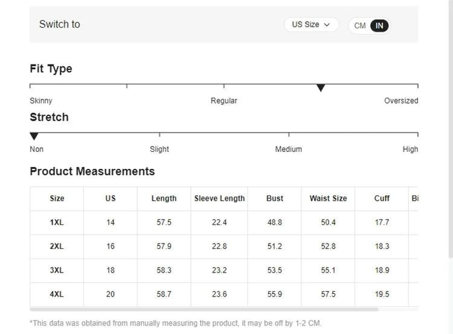Screen dimensions: 453x334
Task: Click the Length column header
Action: tap(164, 198)
